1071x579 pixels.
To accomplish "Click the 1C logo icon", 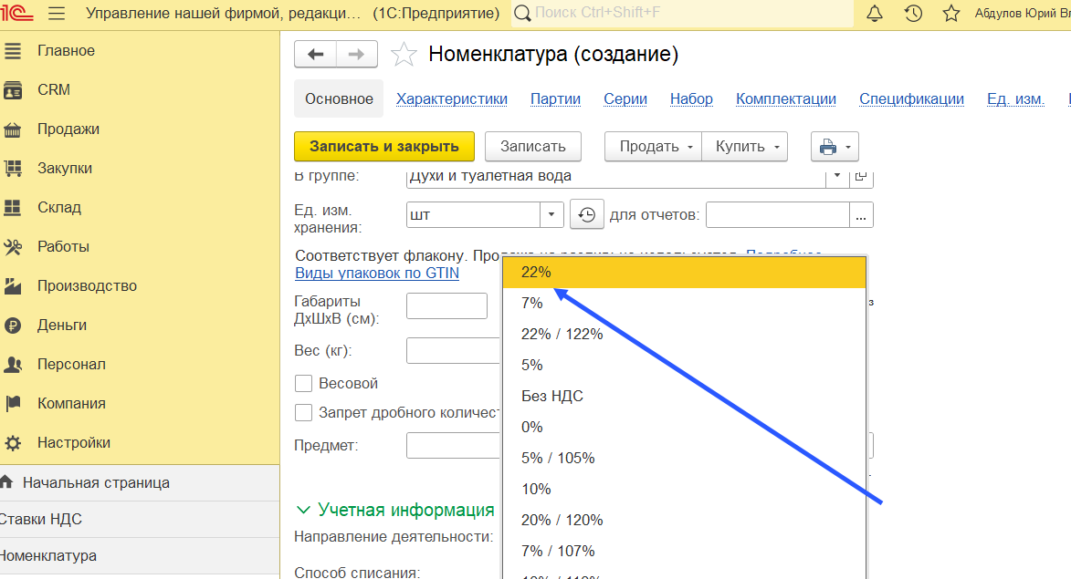I will point(16,13).
